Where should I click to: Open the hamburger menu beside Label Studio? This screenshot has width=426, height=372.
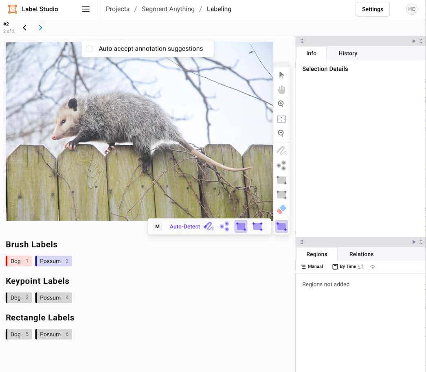coord(86,9)
